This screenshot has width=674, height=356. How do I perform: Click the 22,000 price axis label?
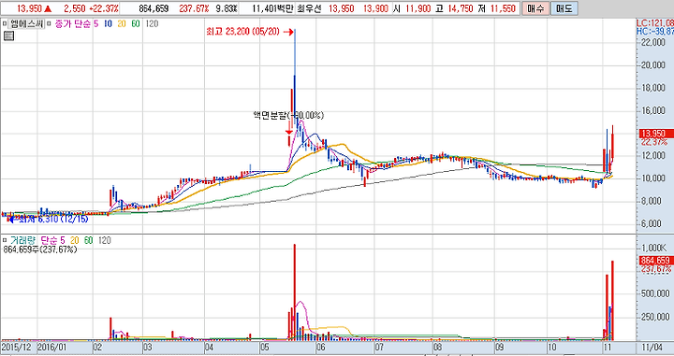[653, 42]
